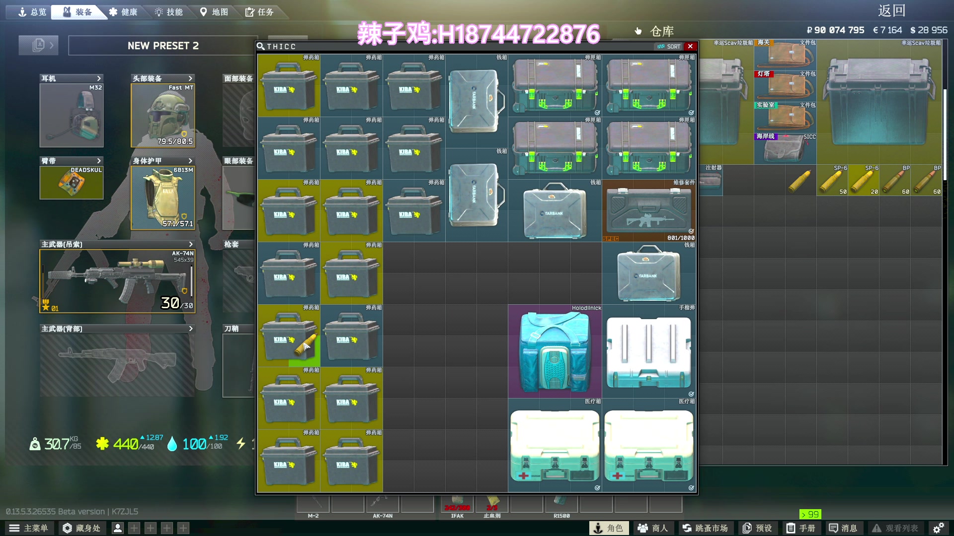Select the 注射器 injector case in stash
This screenshot has height=536, width=954.
[x=711, y=180]
